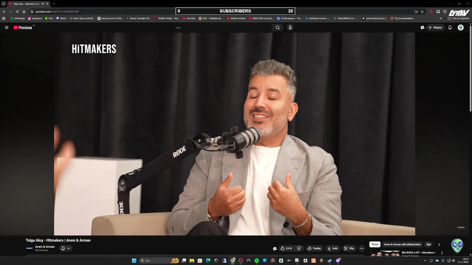Select the "İlgili" filter chip
The height and width of the screenshot is (265, 472).
[x=428, y=244]
